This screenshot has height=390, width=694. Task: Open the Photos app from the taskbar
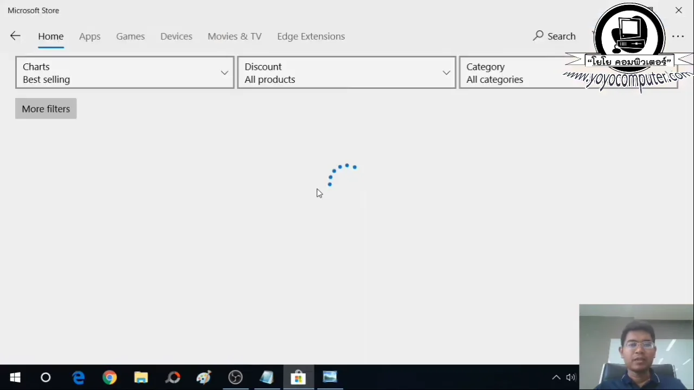point(330,377)
